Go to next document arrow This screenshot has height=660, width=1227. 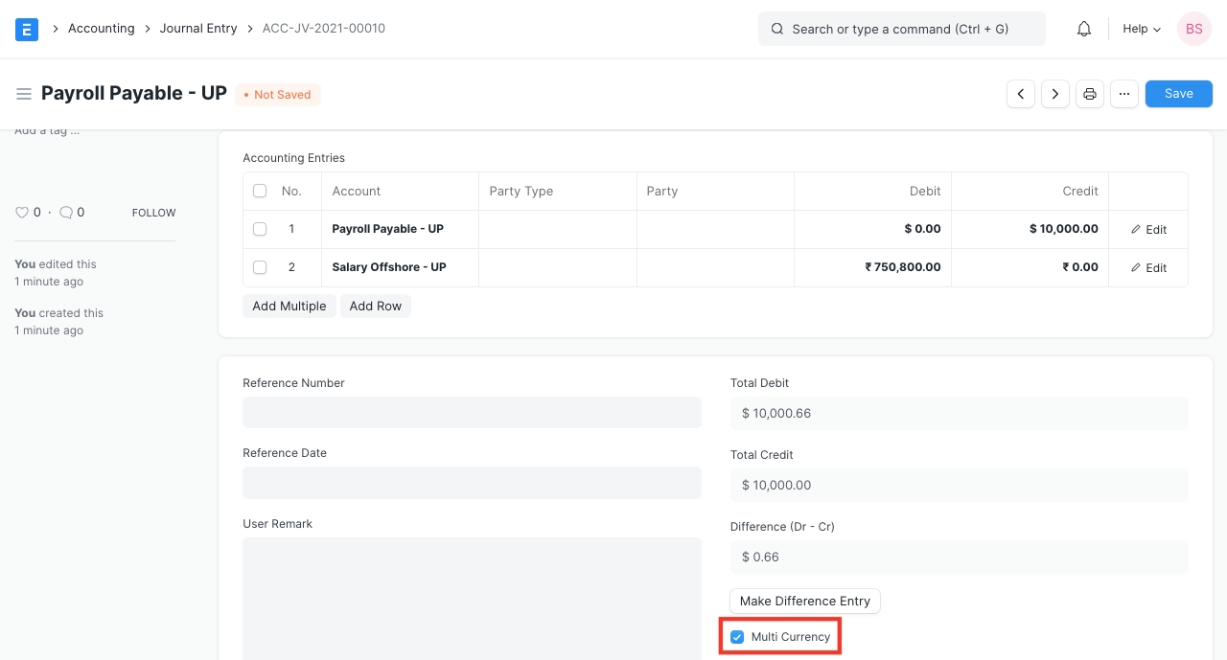1055,94
